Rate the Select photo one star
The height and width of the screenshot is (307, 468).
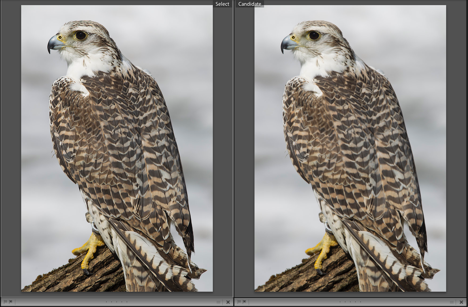point(106,302)
